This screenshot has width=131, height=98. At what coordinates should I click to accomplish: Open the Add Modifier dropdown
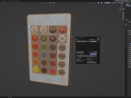click(93, 39)
